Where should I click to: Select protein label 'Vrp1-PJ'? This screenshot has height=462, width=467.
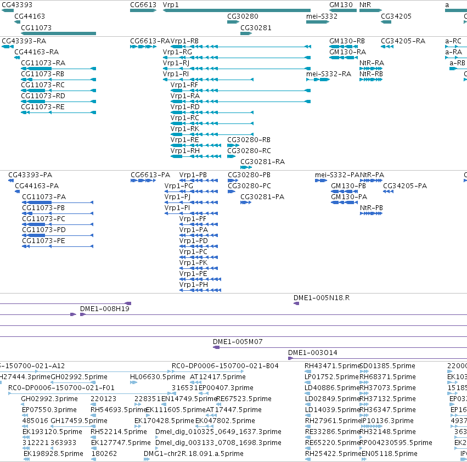pyautogui.click(x=177, y=197)
